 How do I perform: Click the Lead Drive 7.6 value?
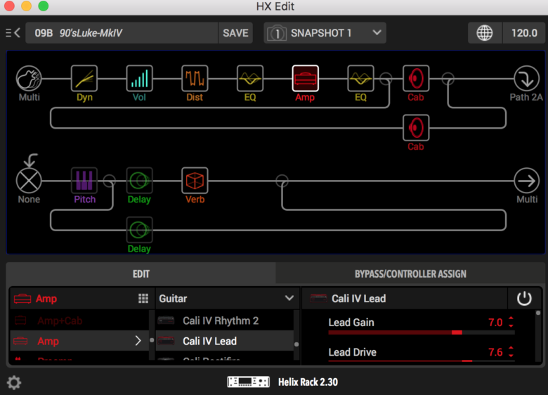[495, 351]
